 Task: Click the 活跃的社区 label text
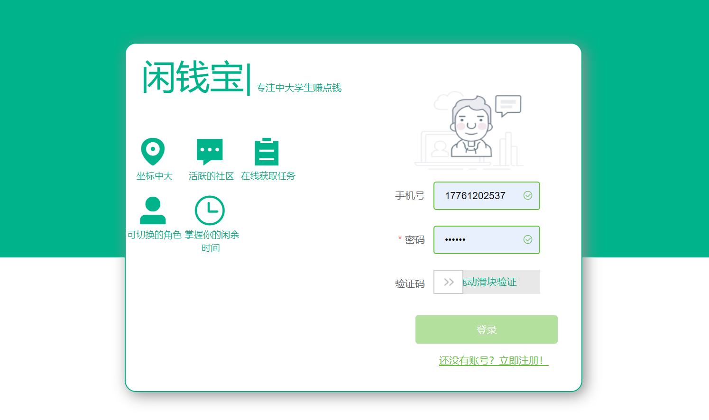click(211, 176)
